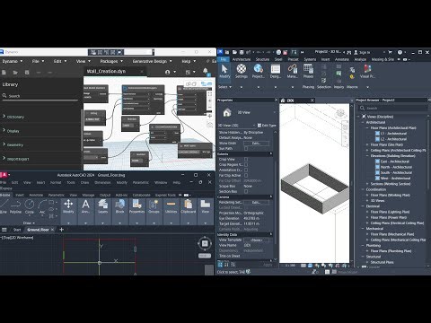
Task: Click the Dynamo Library search field
Action: pos(40,96)
